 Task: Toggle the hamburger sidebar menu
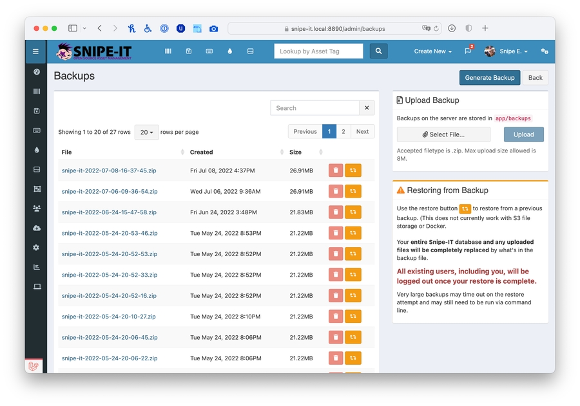(35, 51)
